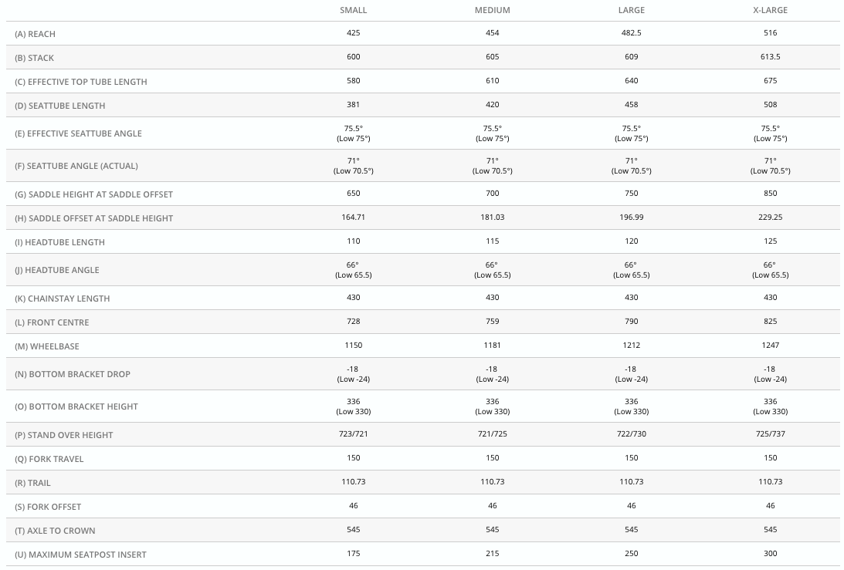Select the (B) STACK row label
The height and width of the screenshot is (570, 844).
coord(35,59)
